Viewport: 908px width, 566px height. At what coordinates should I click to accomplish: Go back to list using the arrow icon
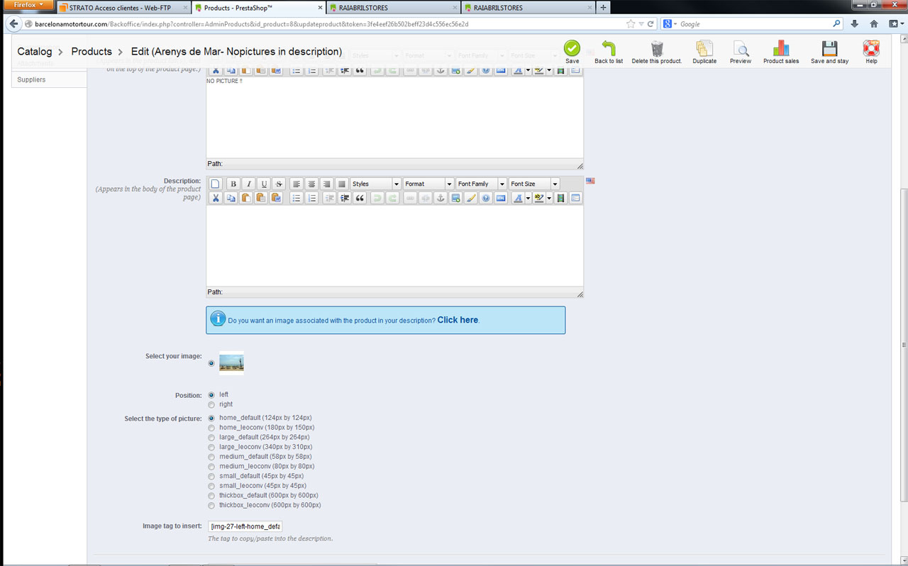(x=609, y=48)
